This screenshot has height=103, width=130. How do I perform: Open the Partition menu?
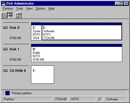coord(8,9)
